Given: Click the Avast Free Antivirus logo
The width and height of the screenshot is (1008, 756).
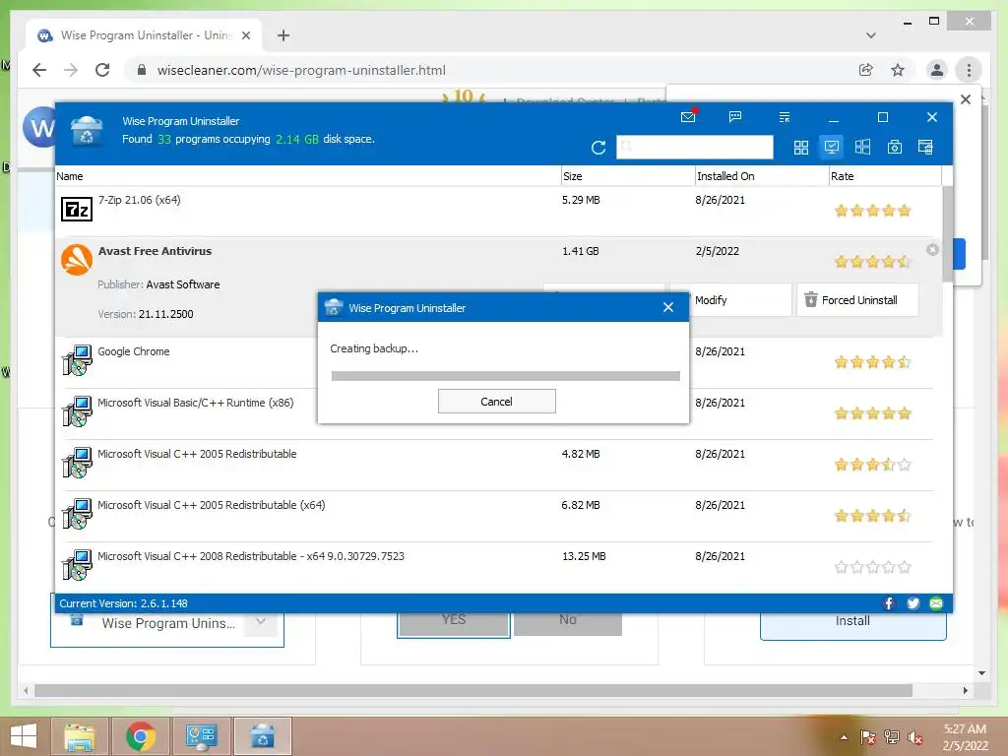Looking at the screenshot, I should (x=77, y=260).
